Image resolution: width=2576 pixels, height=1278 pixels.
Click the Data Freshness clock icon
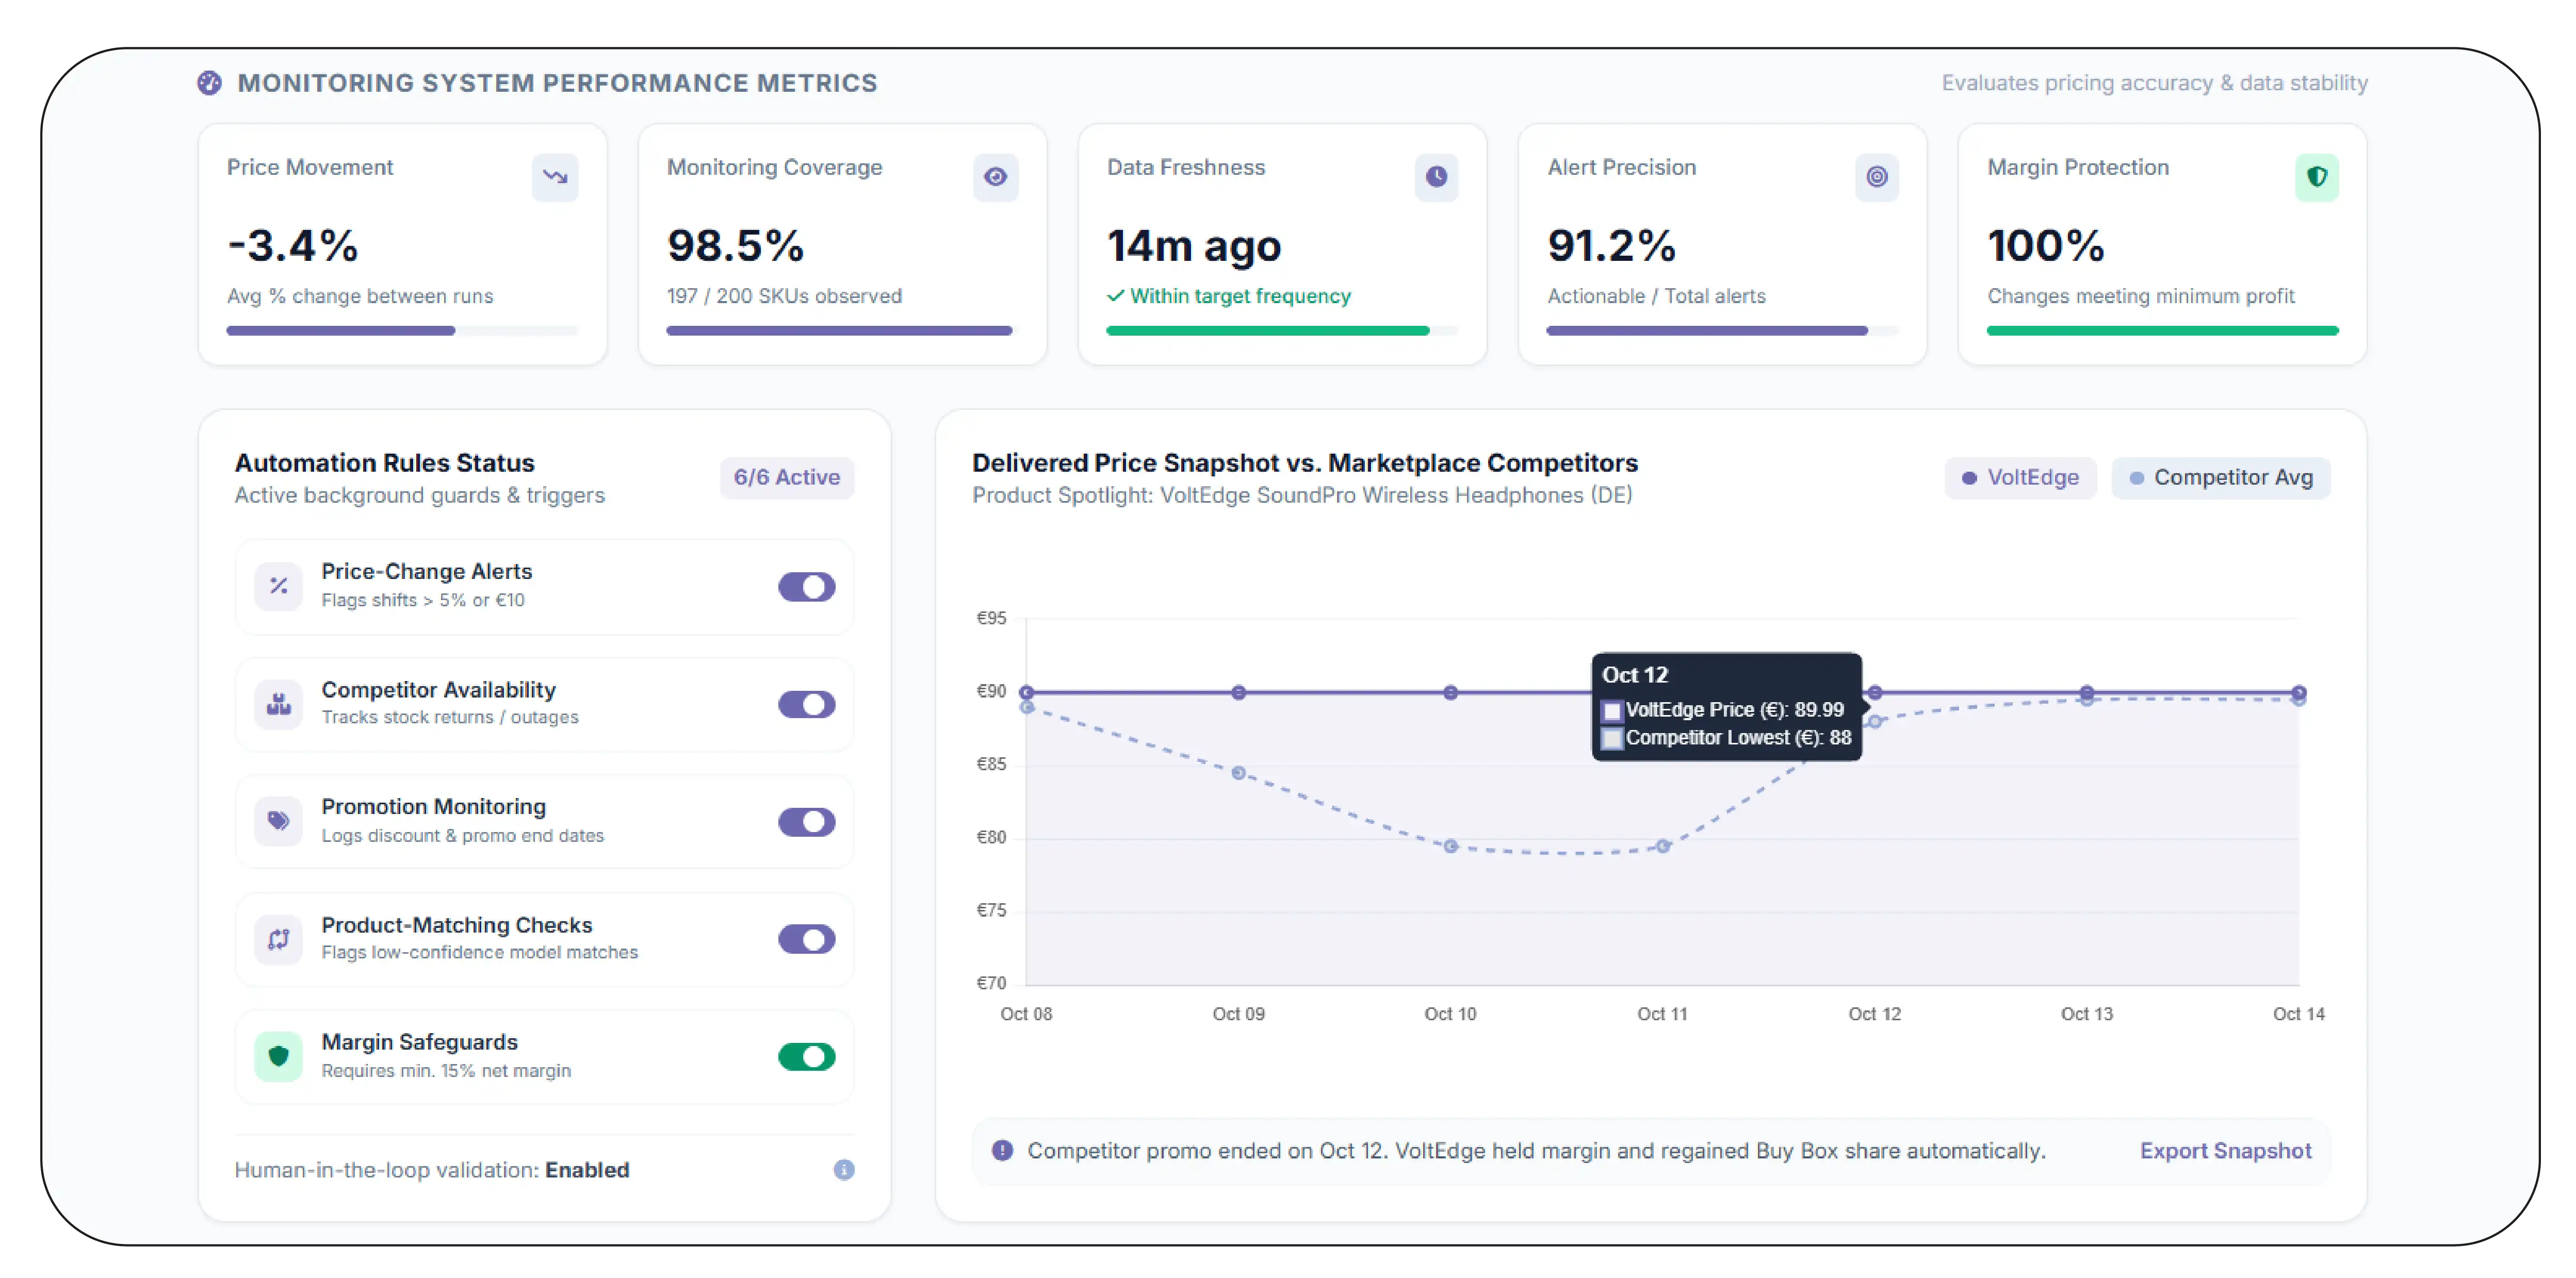[1436, 177]
